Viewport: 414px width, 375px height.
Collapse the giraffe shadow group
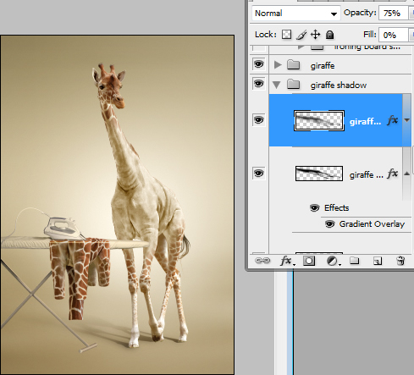tap(277, 85)
